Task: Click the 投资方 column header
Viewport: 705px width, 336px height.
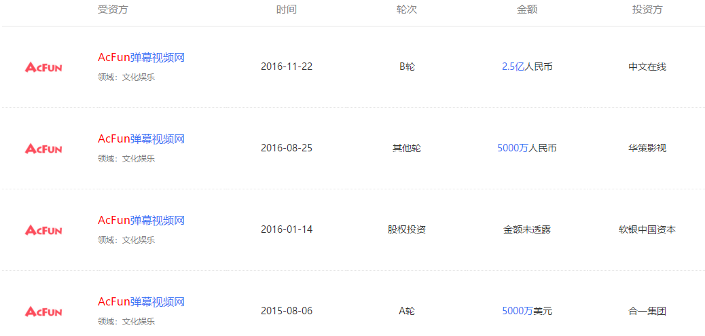Action: click(x=647, y=10)
